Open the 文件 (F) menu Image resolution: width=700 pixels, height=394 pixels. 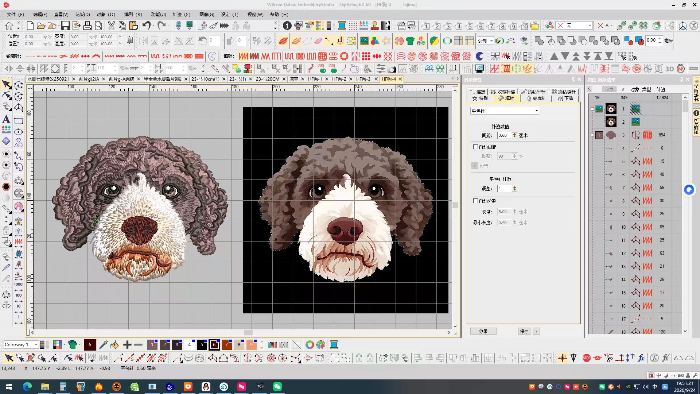(15, 15)
